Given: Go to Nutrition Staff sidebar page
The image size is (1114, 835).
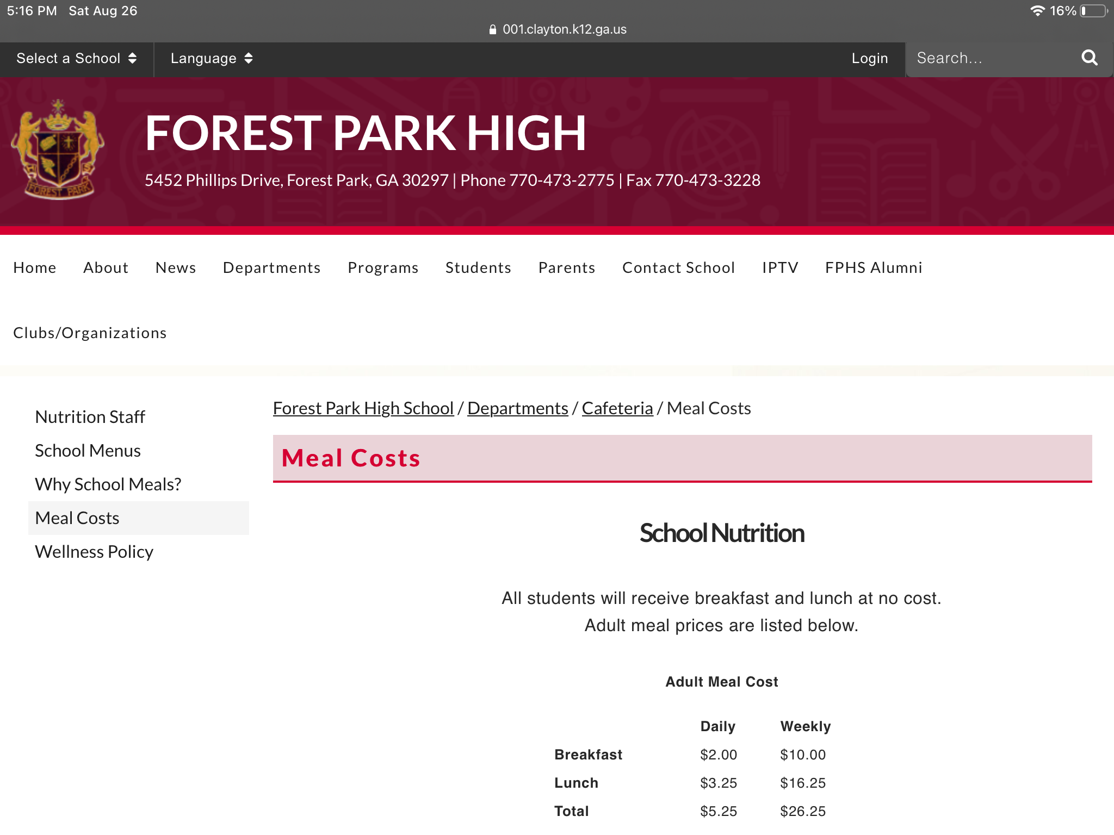Looking at the screenshot, I should coord(90,417).
